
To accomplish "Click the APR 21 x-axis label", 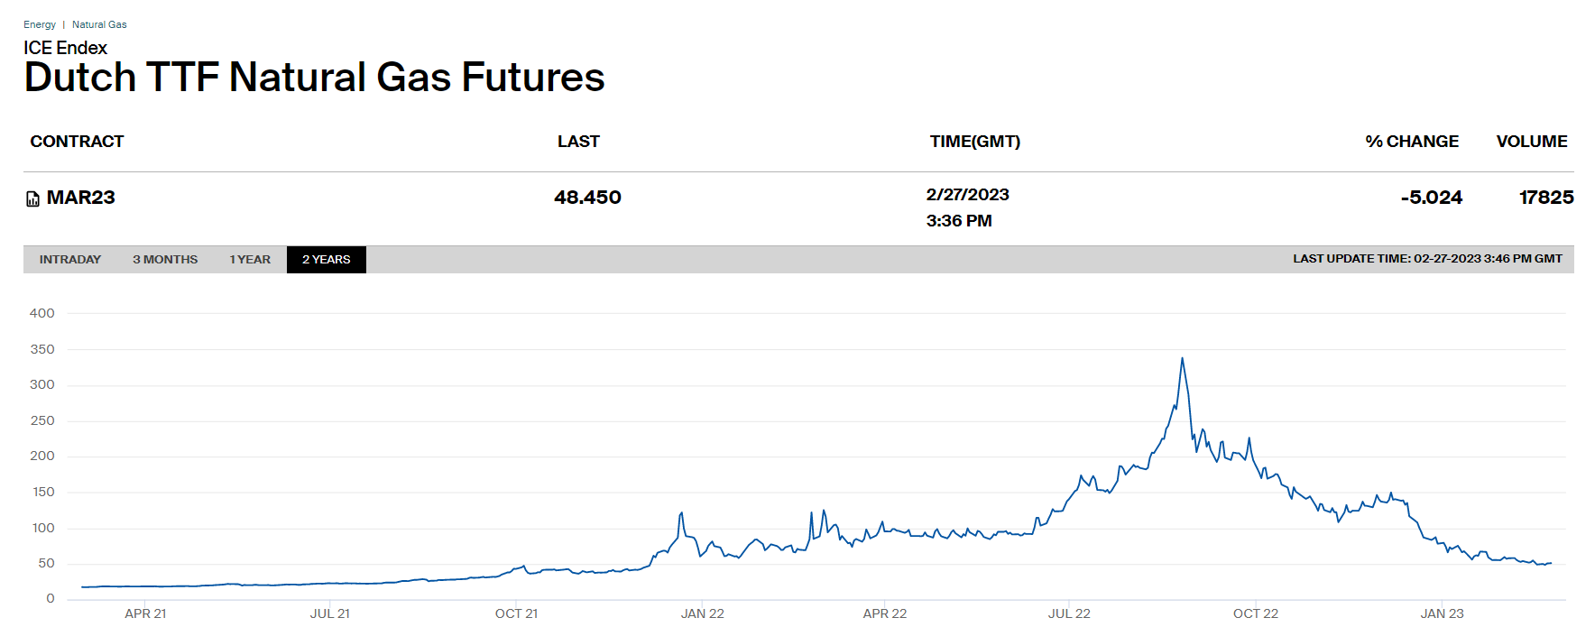I will (145, 613).
